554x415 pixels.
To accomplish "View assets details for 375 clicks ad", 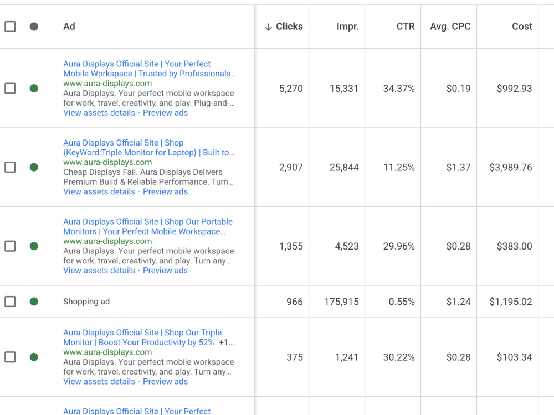I will 99,381.
